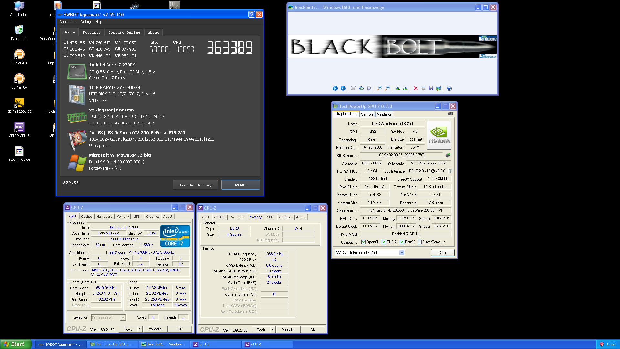
Task: Print image from picture viewer toolbar
Action: click(x=423, y=88)
